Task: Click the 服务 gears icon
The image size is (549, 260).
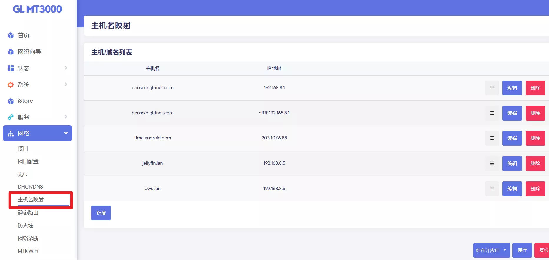Action: pyautogui.click(x=11, y=117)
